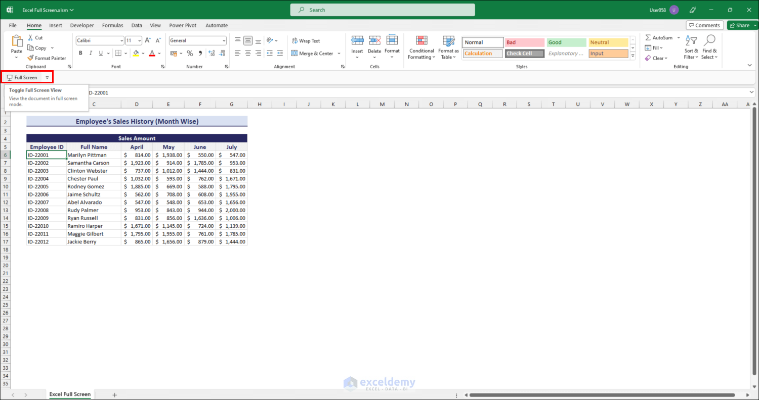The height and width of the screenshot is (400, 759).
Task: Click the Format cells icon
Action: click(392, 40)
